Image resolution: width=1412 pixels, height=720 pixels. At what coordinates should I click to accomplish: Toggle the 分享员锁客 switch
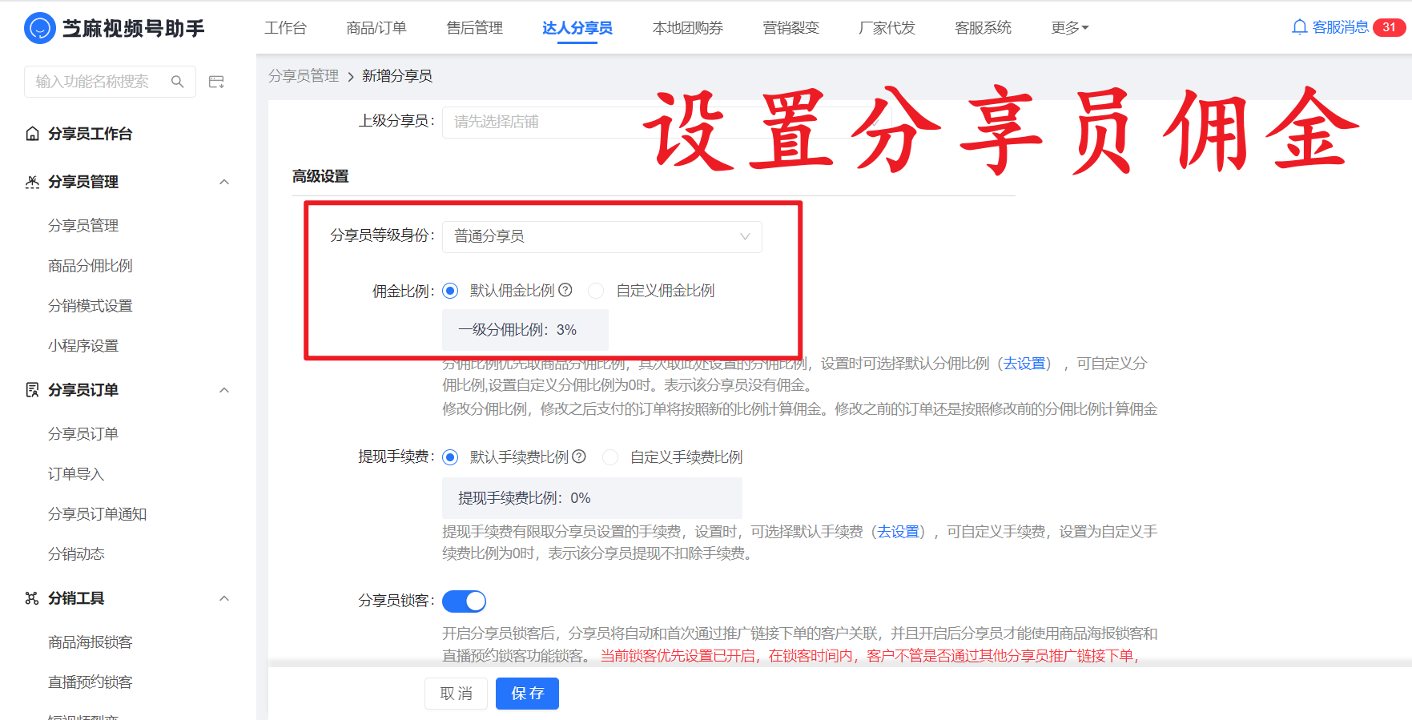(x=464, y=601)
